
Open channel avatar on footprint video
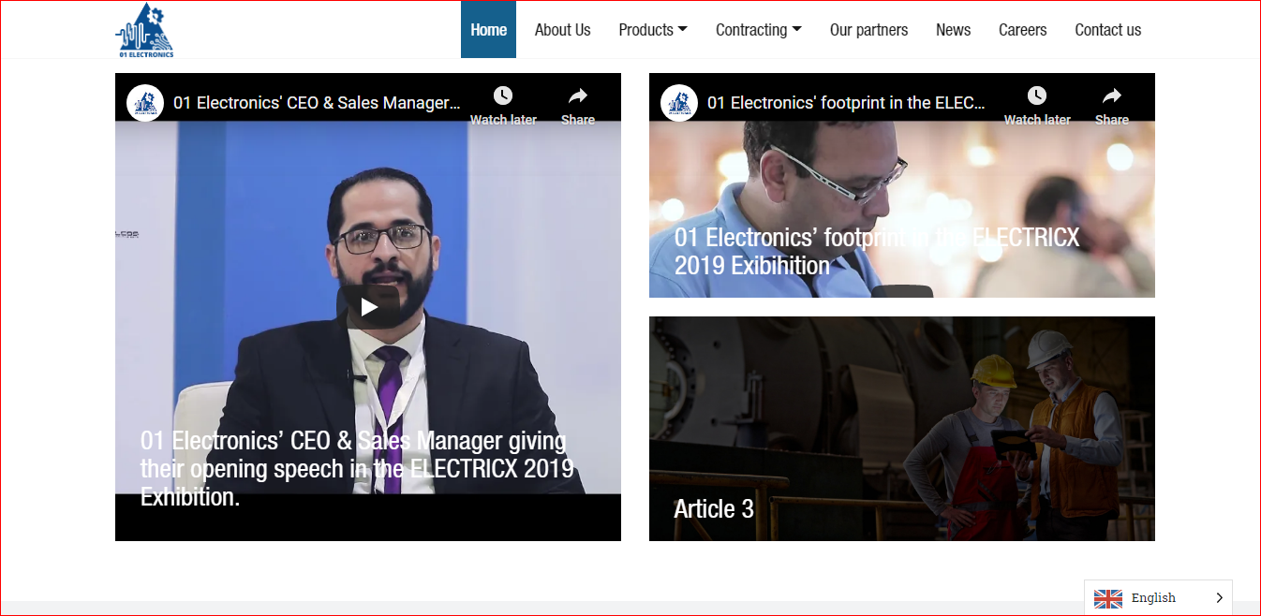pyautogui.click(x=679, y=103)
